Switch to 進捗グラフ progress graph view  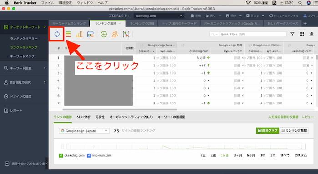click(268, 131)
